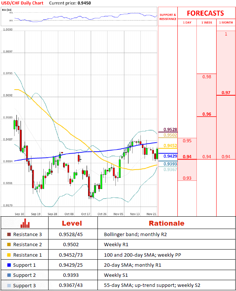Click the Rationale column header
The image size is (236, 291).
167,223
